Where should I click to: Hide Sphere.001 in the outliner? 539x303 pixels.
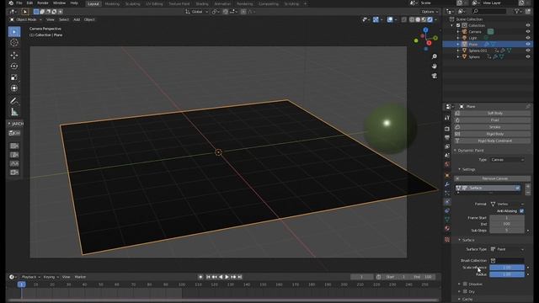point(528,50)
